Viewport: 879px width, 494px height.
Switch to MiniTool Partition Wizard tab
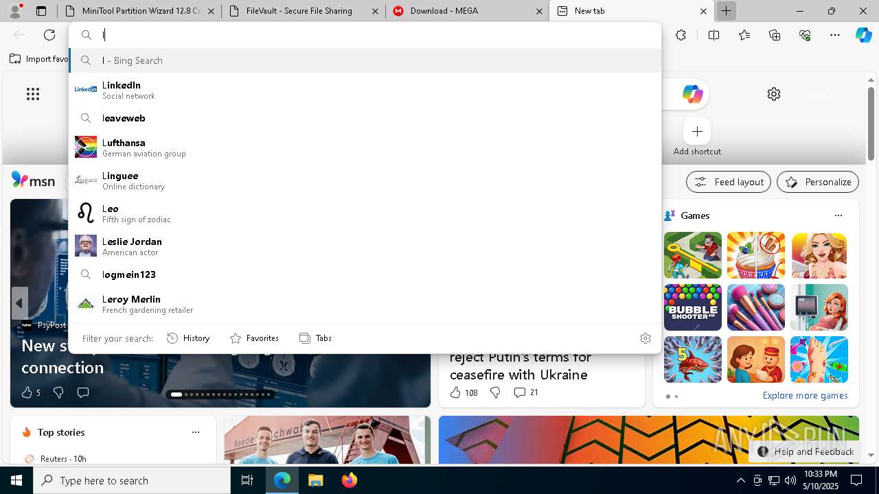[139, 11]
